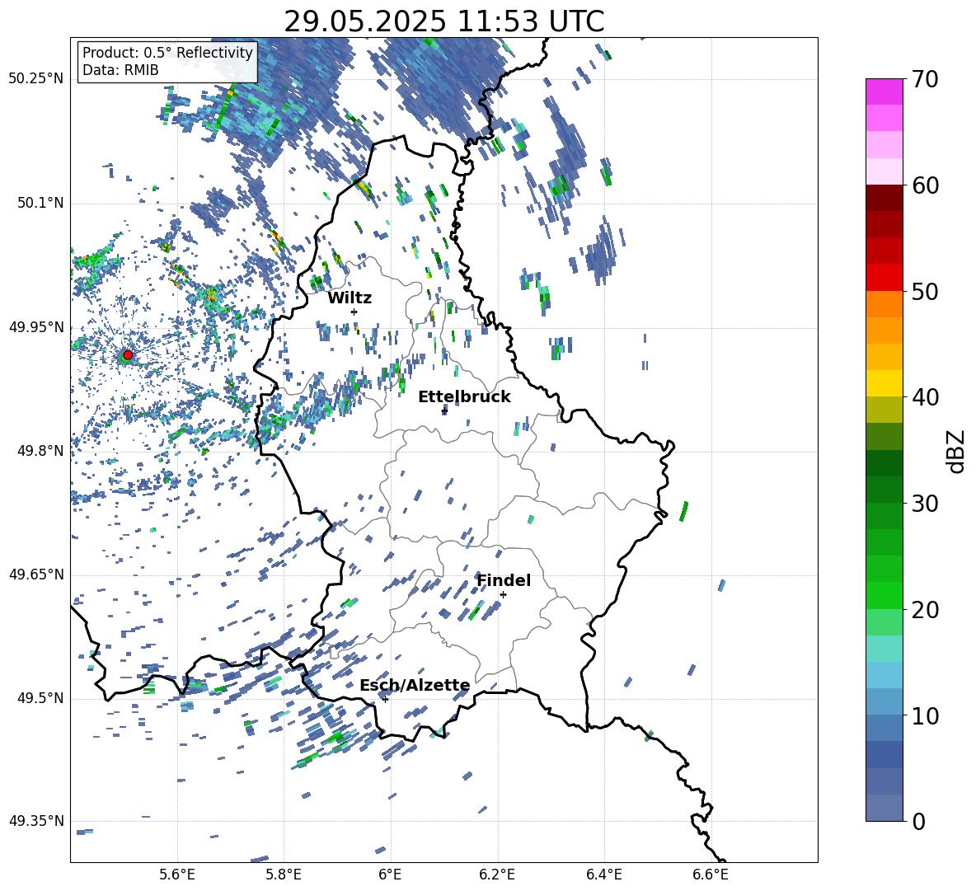
Task: Click the 6.4°E longitude label
Action: click(603, 875)
